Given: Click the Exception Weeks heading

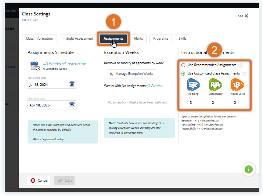Looking at the screenshot, I should (121, 52).
